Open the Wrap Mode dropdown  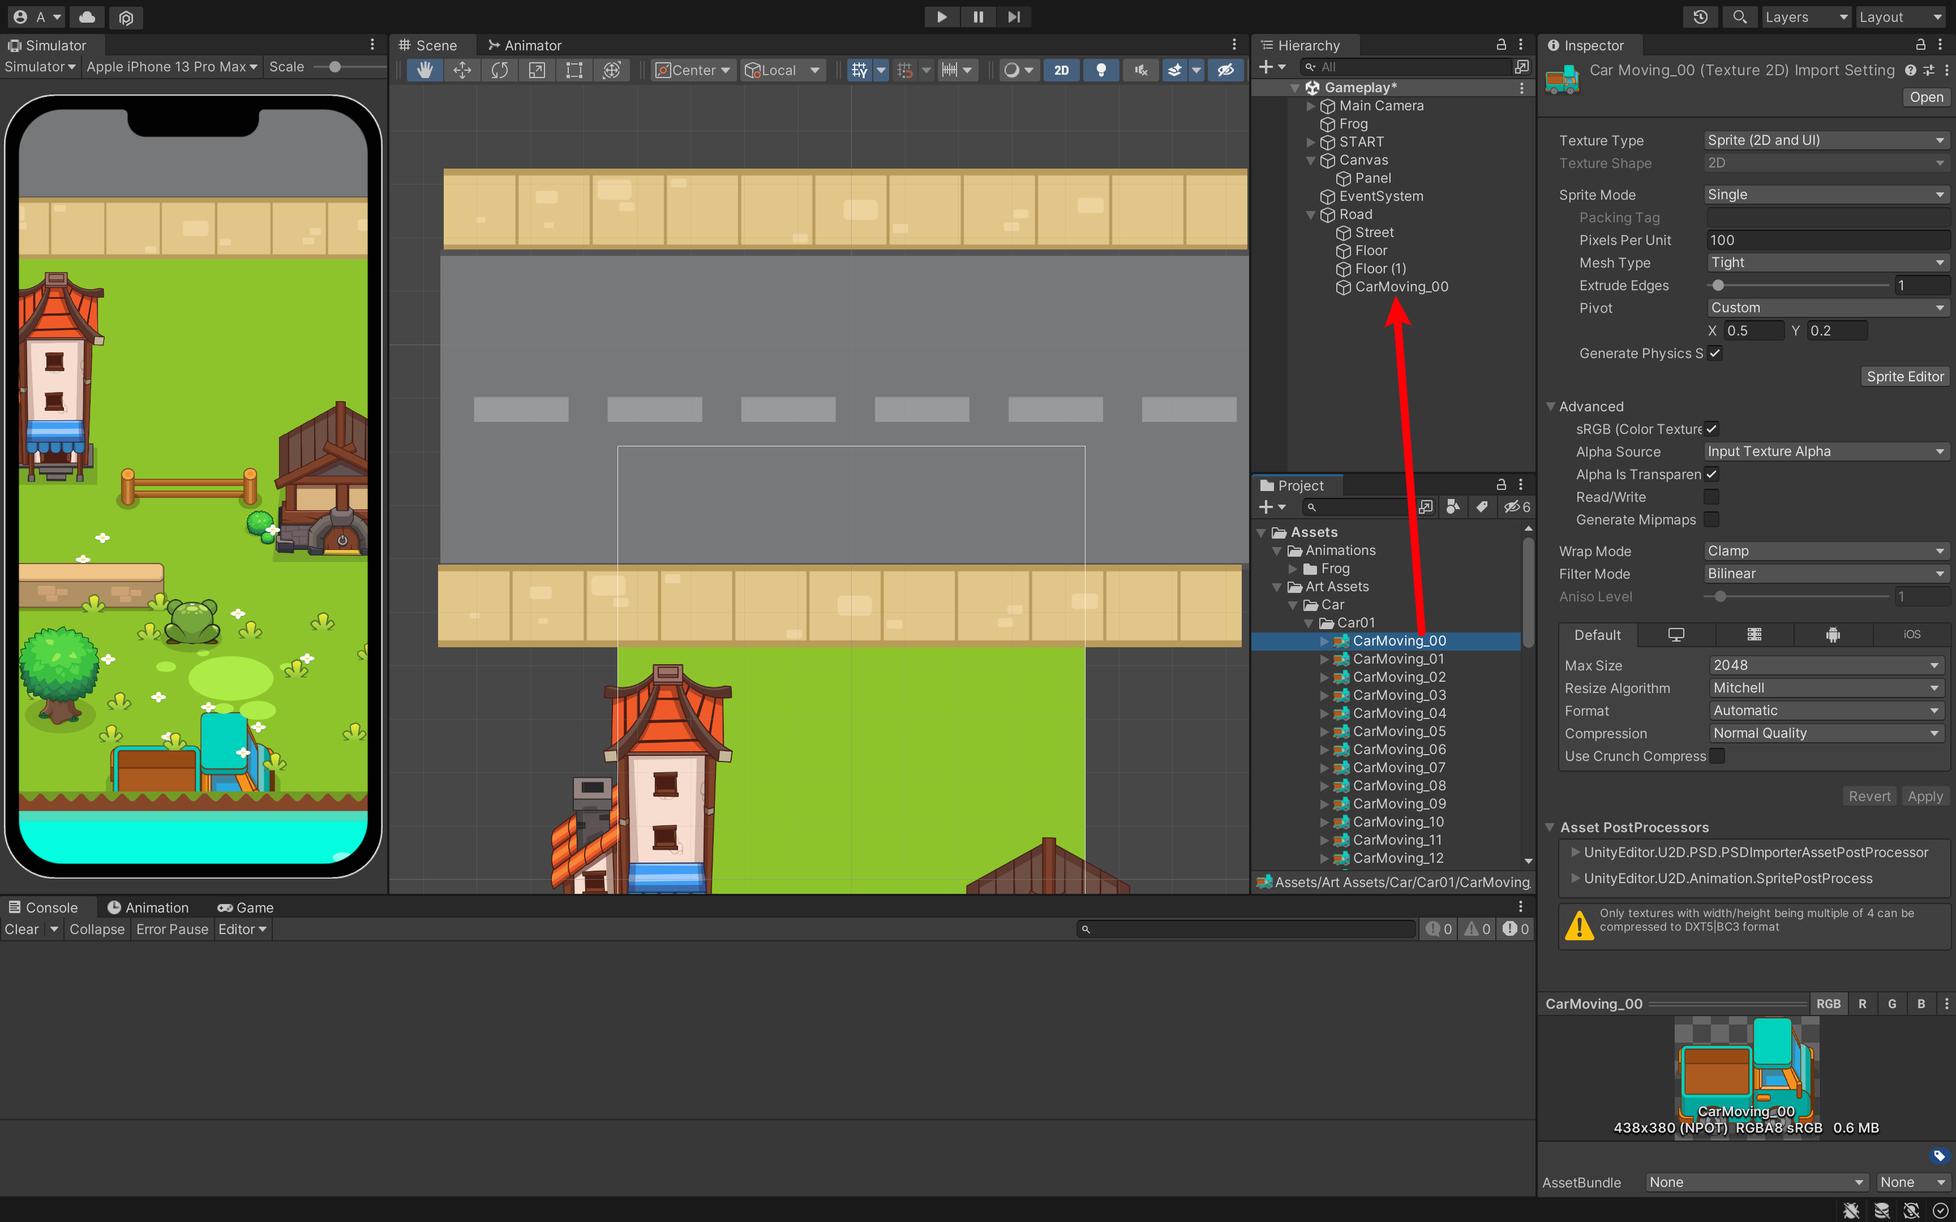(x=1827, y=551)
